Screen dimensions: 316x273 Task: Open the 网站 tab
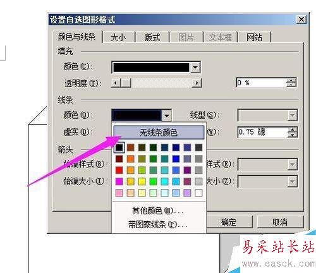[254, 37]
